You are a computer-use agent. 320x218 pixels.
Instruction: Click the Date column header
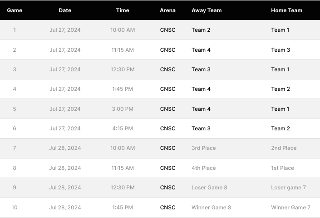click(x=65, y=10)
